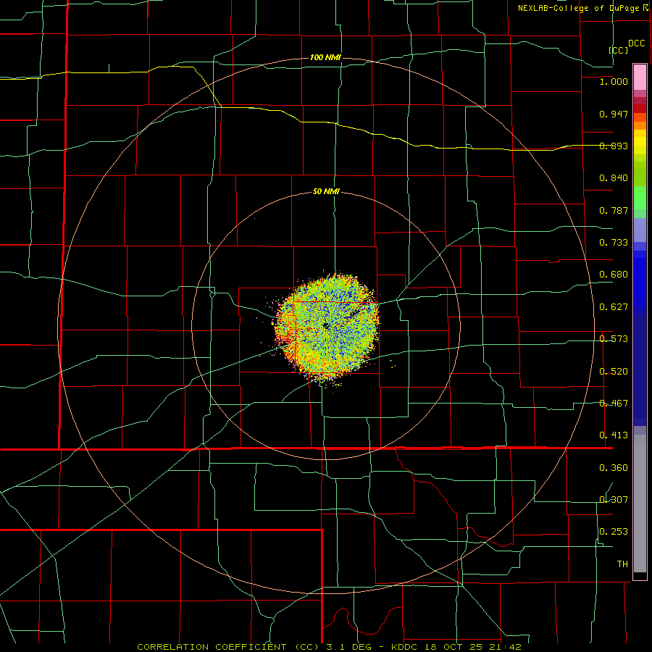
Task: Click the 0.840 color scale value
Action: [614, 178]
